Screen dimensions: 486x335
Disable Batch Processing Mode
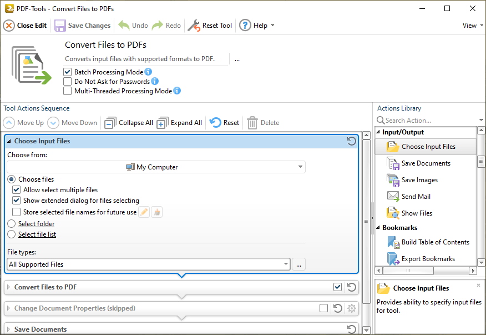(67, 72)
